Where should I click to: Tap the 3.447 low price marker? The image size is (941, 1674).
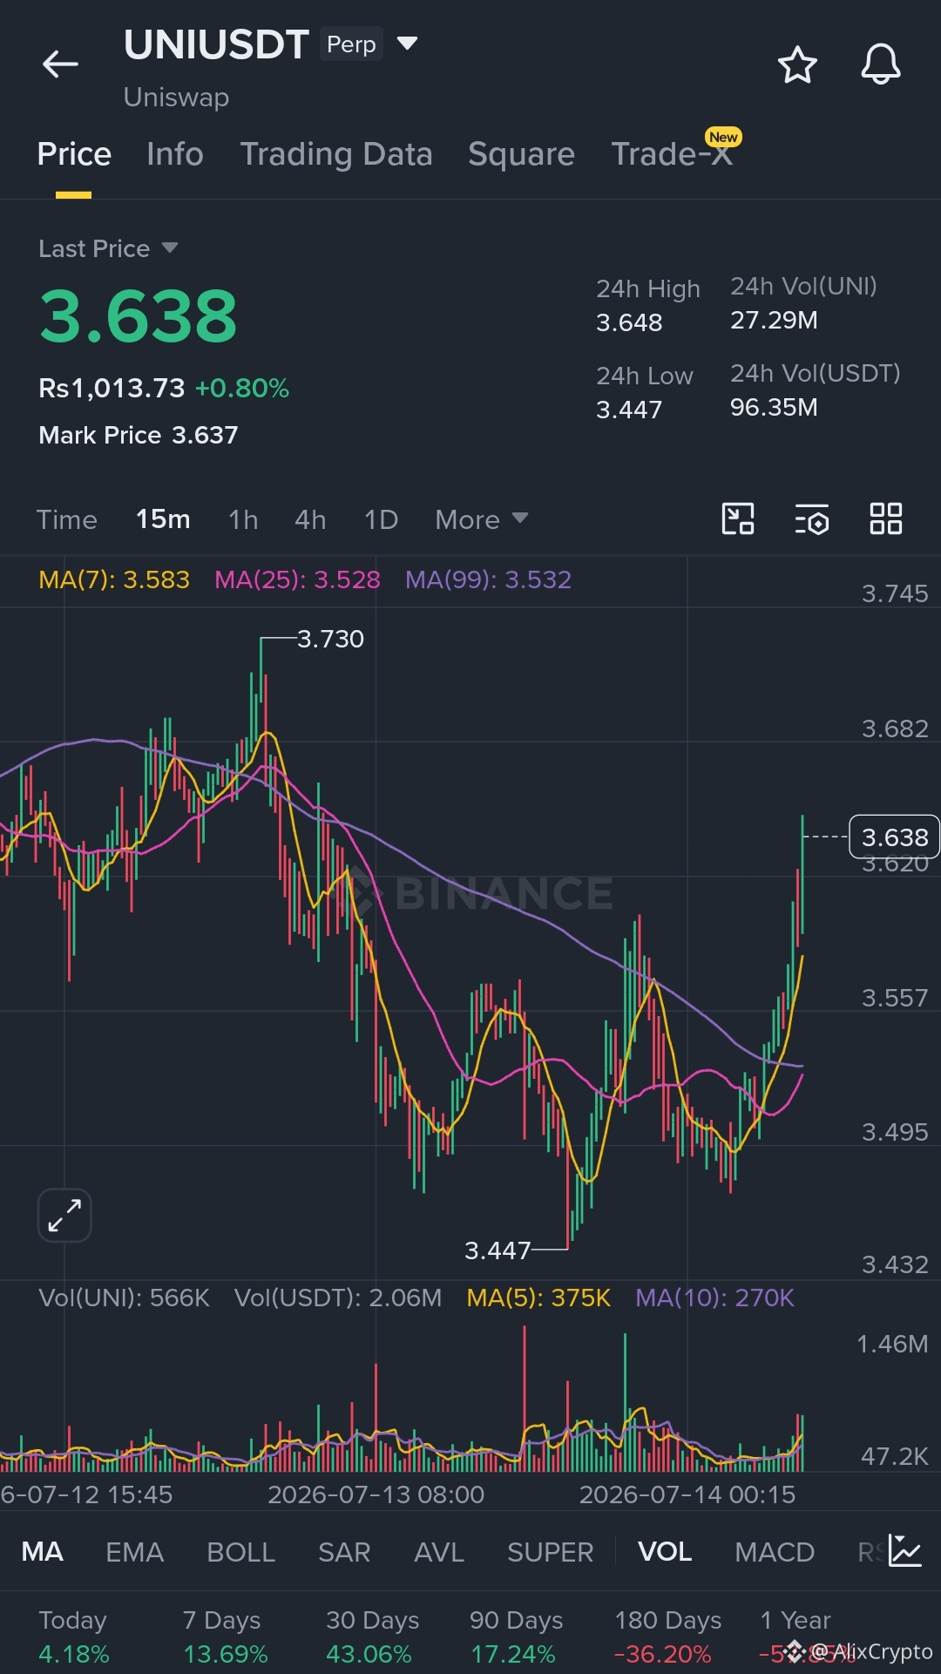pyautogui.click(x=498, y=1250)
